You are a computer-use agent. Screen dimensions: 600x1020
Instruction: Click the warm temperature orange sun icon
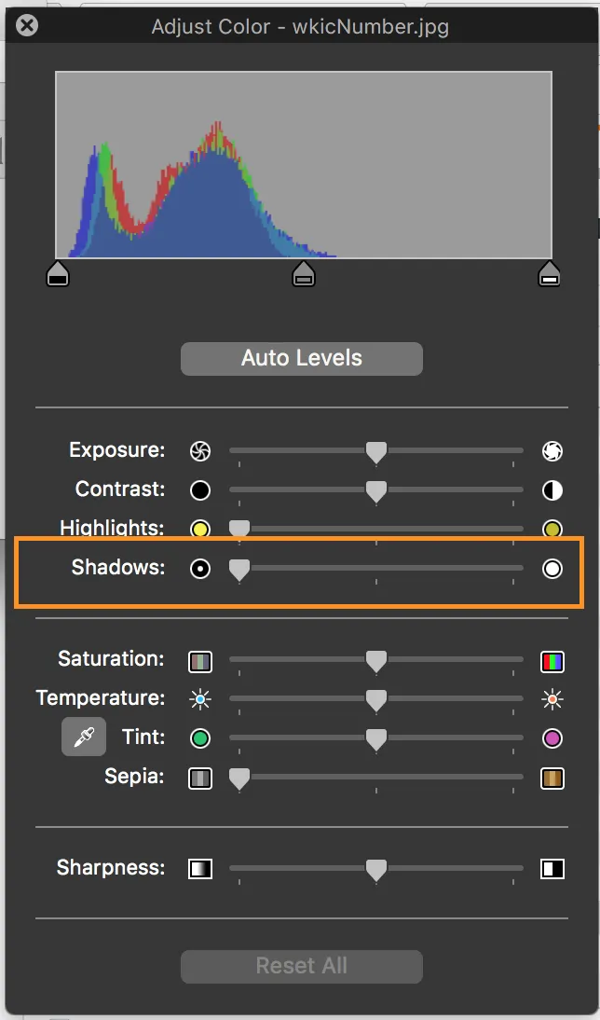(552, 698)
